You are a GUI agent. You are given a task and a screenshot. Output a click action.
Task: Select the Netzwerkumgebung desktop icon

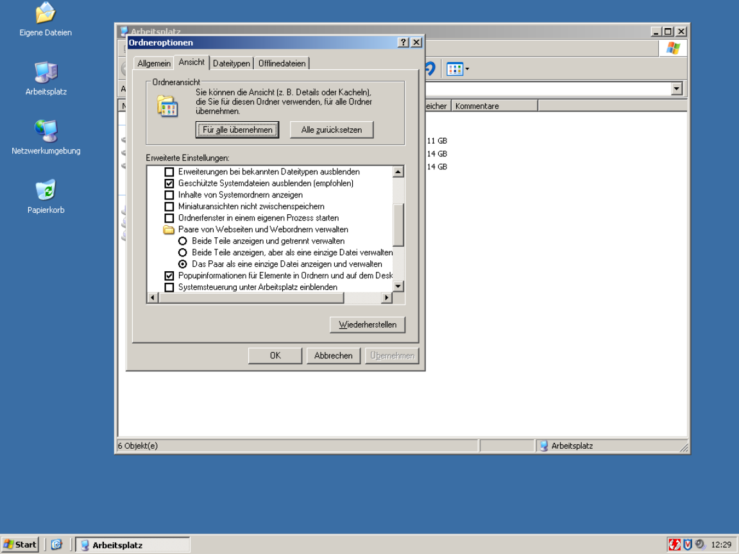[46, 138]
